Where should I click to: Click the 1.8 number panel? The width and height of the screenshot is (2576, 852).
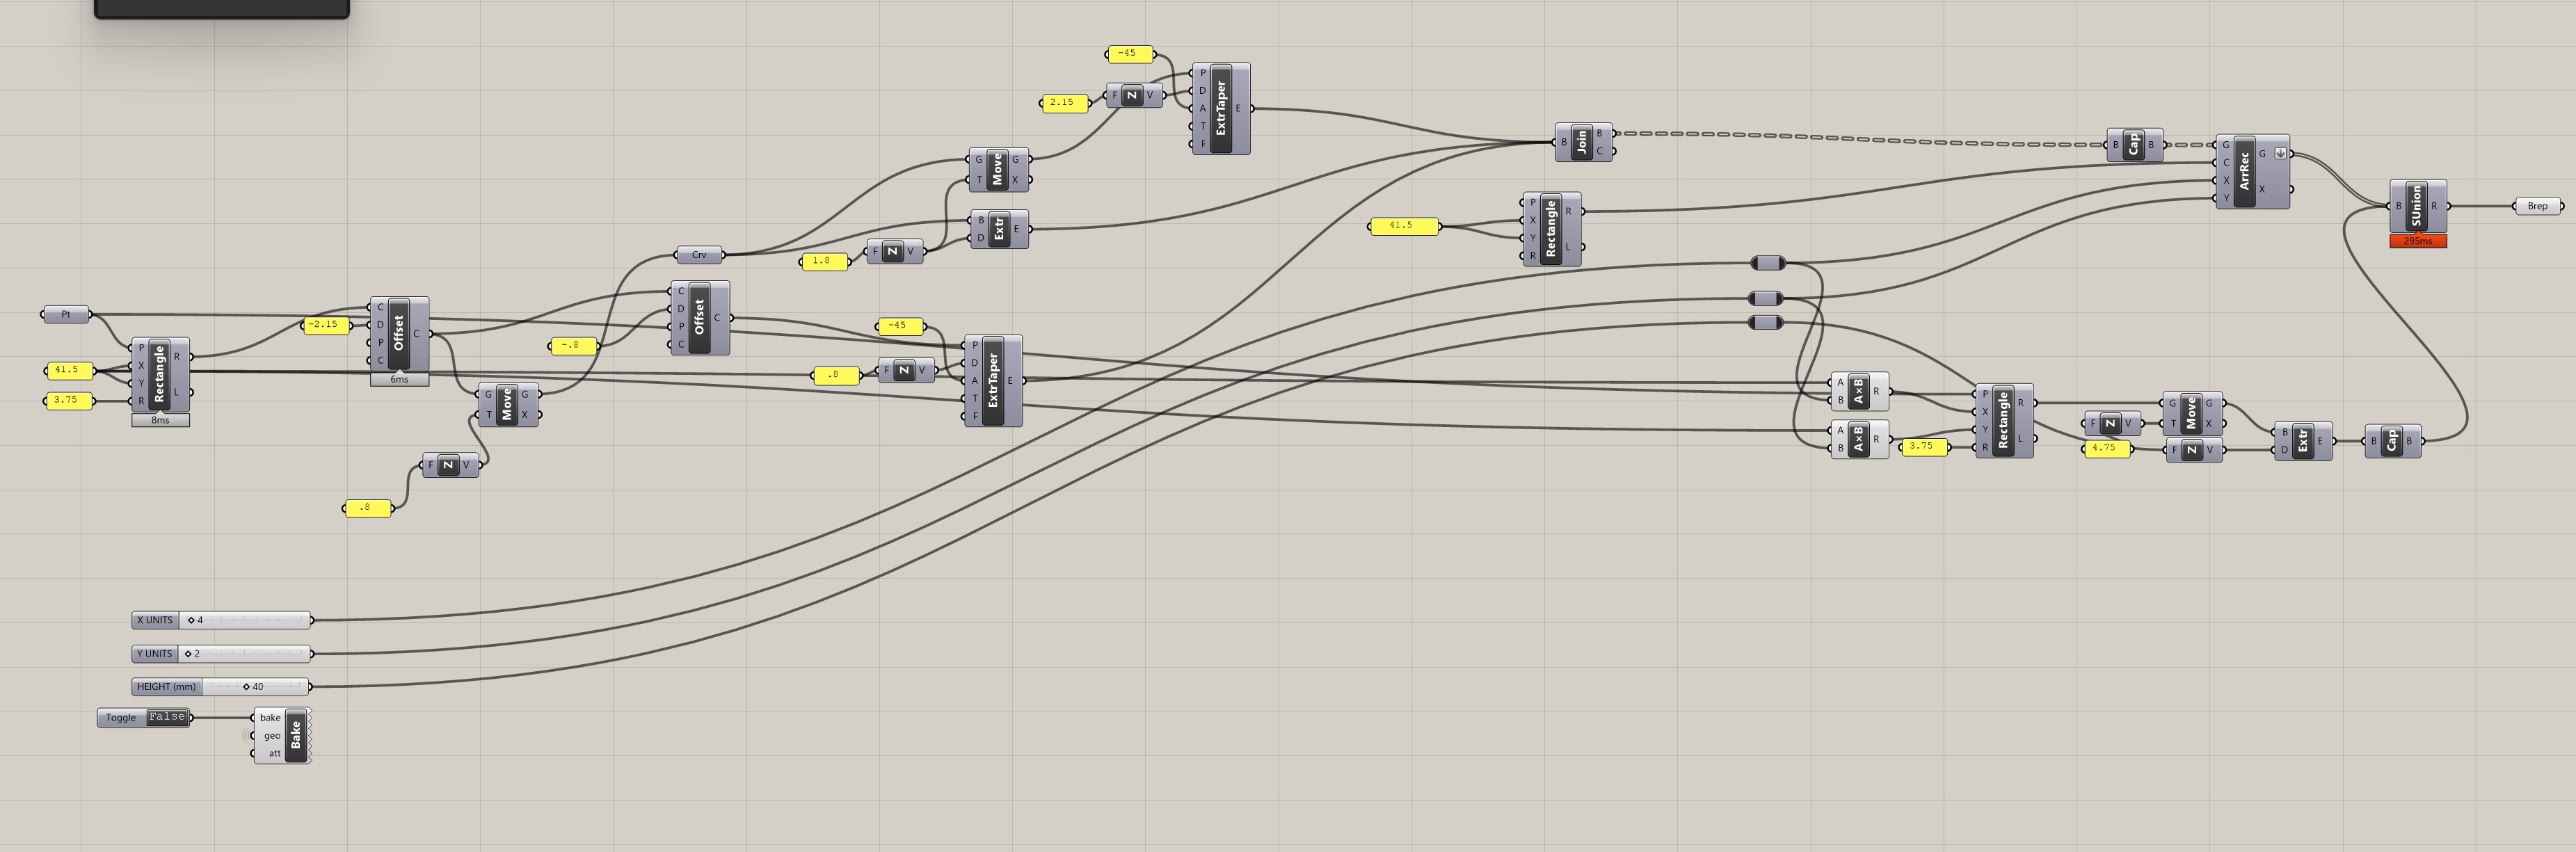824,261
